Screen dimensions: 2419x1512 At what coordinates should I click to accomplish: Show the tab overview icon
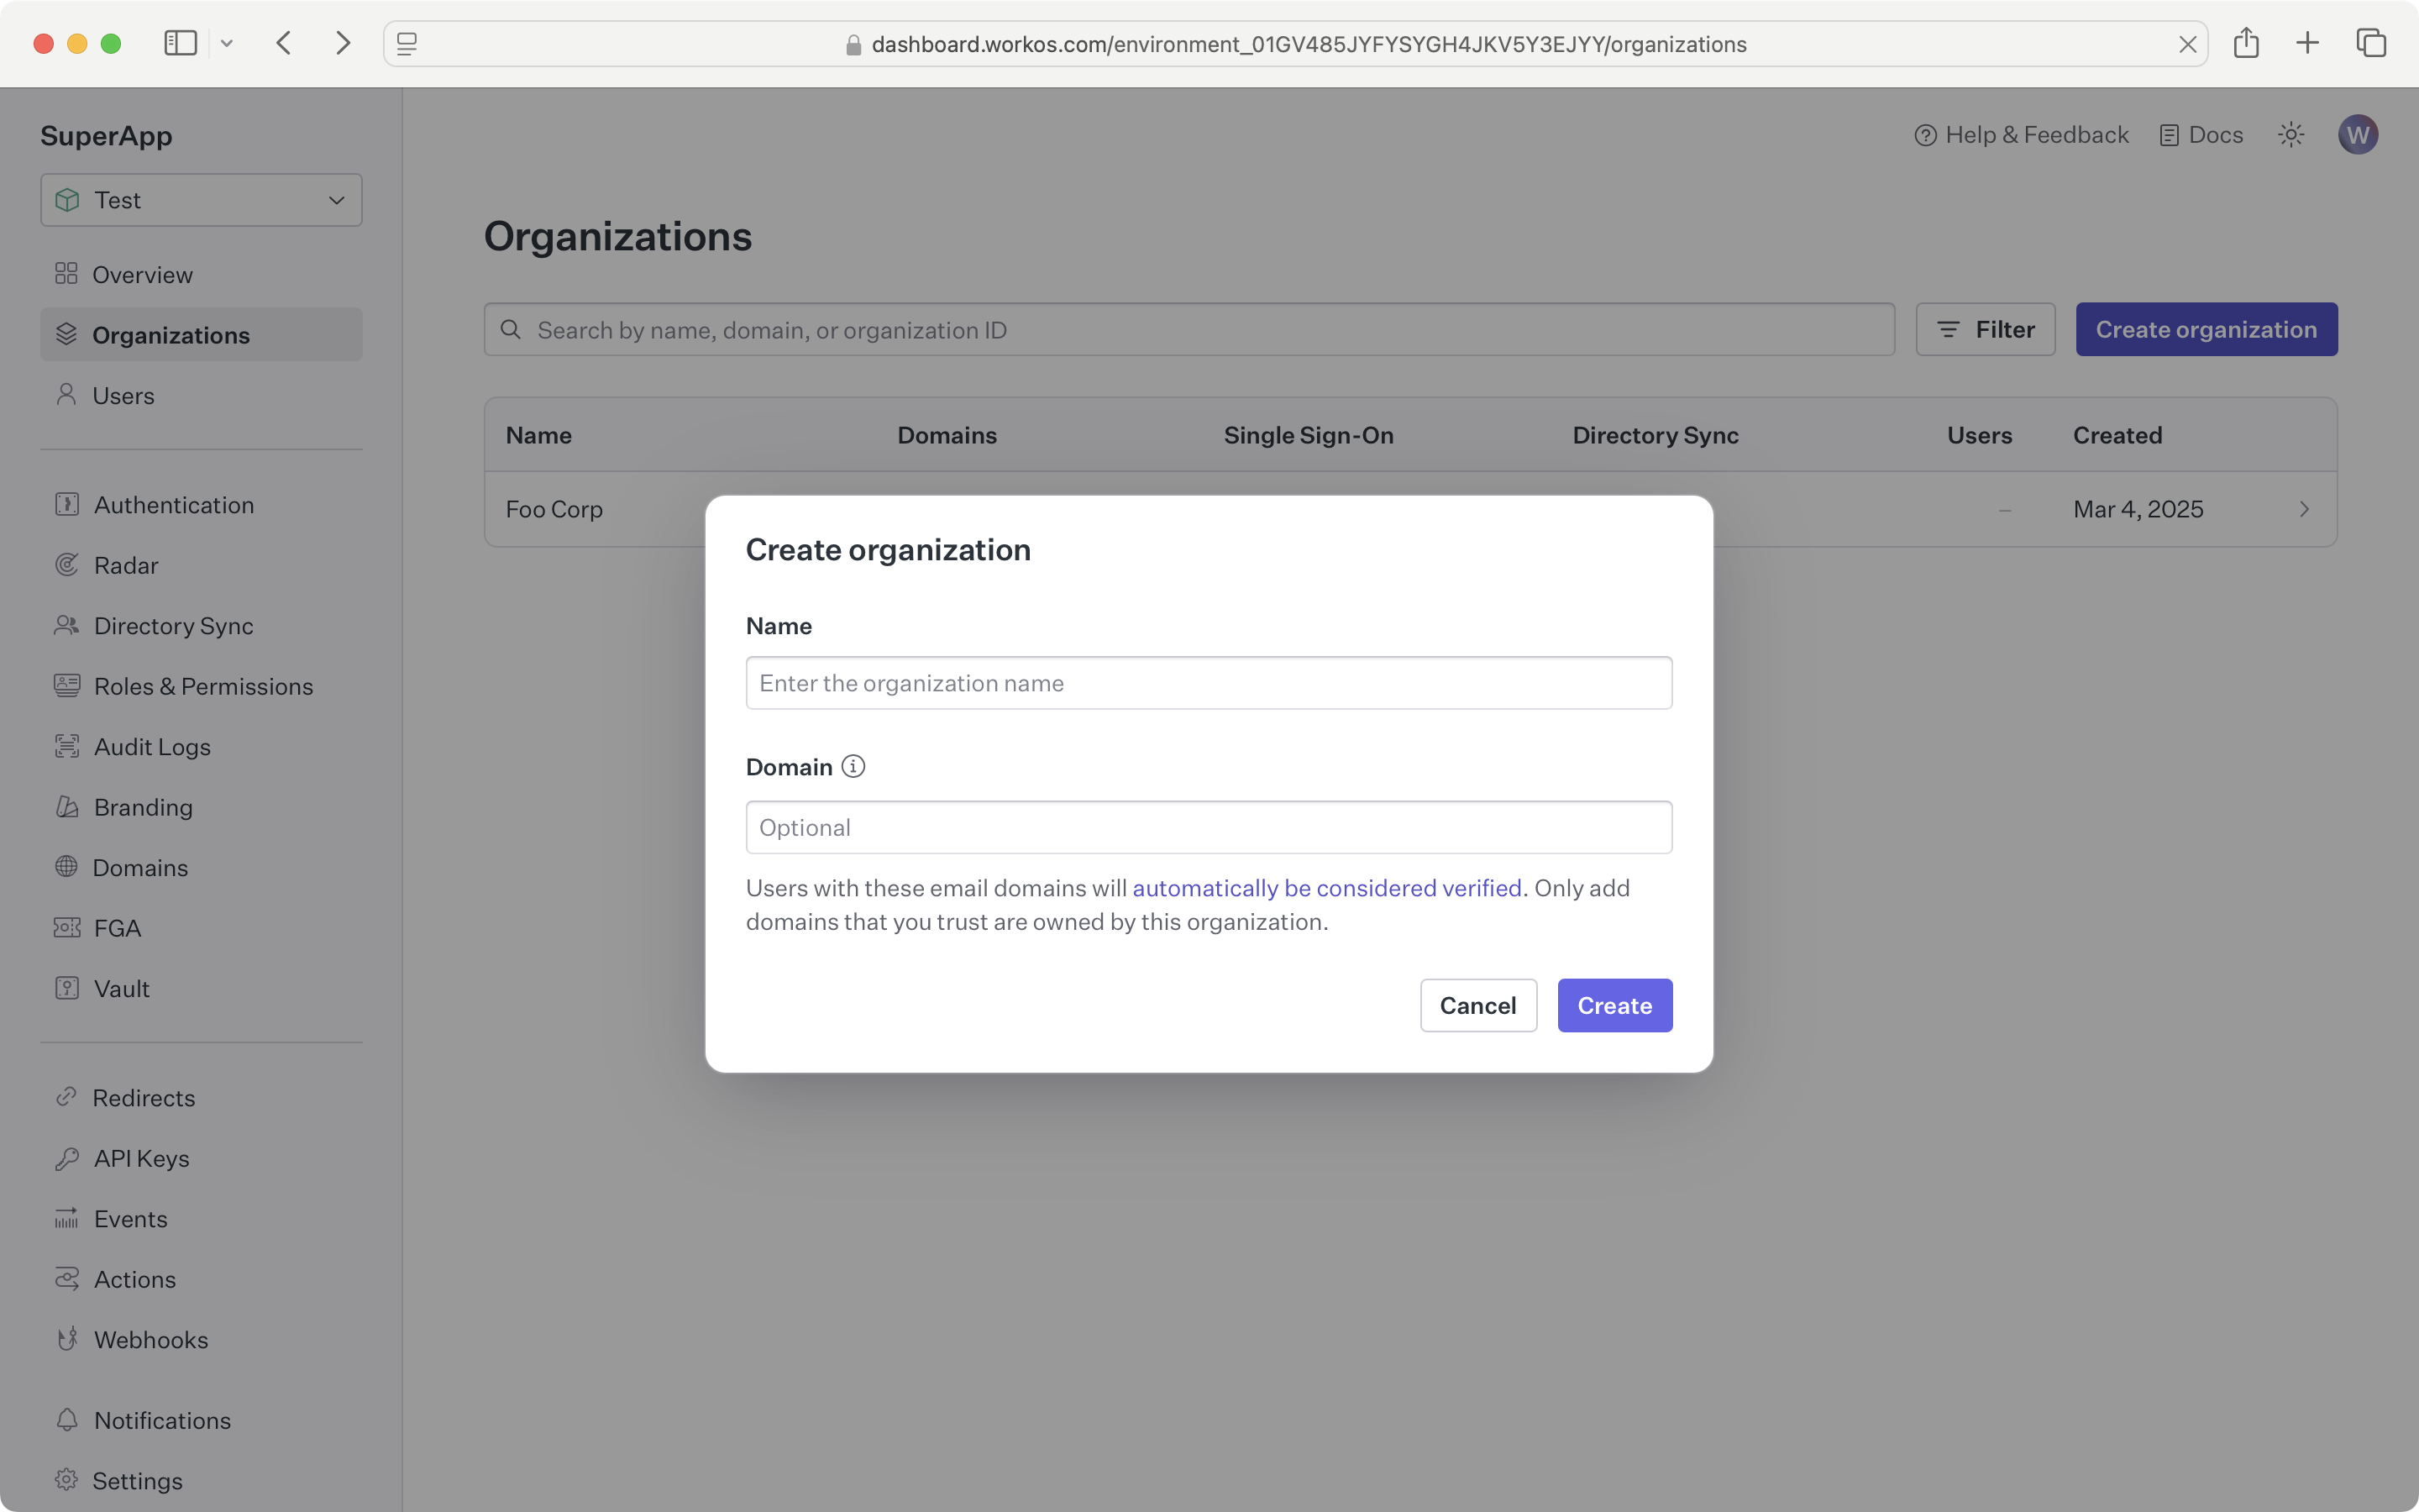[x=2371, y=43]
